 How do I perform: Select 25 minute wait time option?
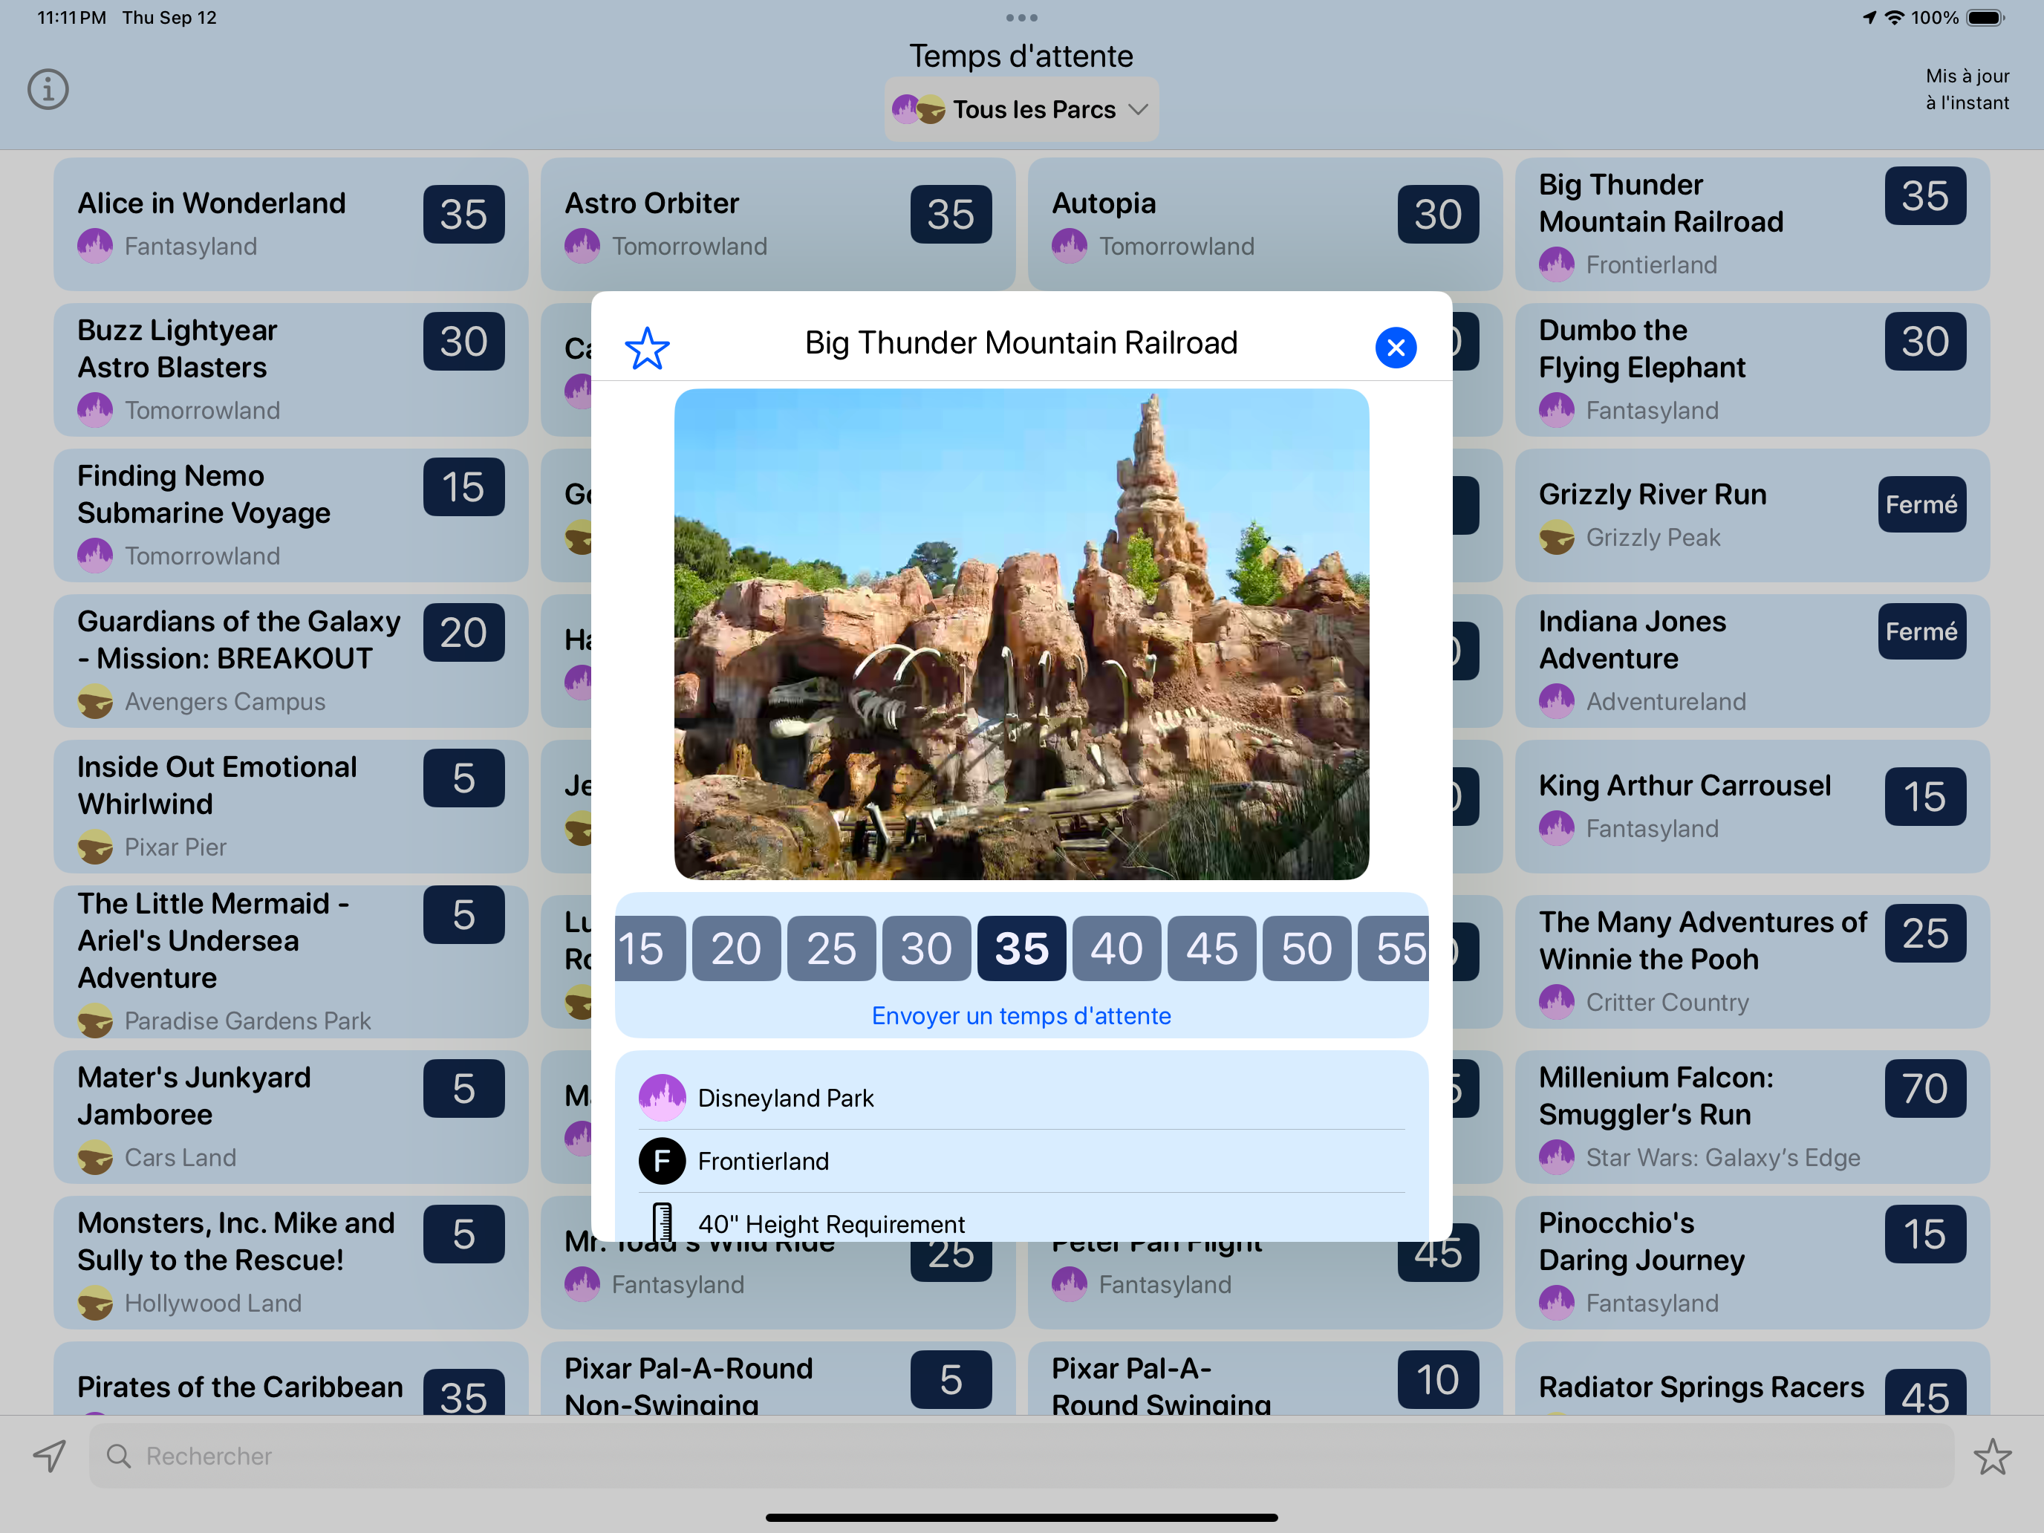click(x=830, y=948)
